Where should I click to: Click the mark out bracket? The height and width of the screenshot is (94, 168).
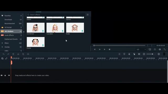[x=152, y=45]
